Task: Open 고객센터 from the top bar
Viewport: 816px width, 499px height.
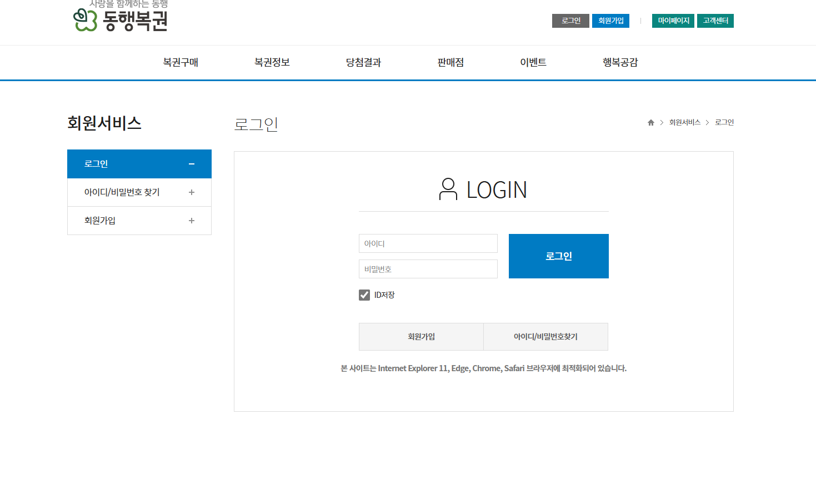Action: pyautogui.click(x=715, y=21)
